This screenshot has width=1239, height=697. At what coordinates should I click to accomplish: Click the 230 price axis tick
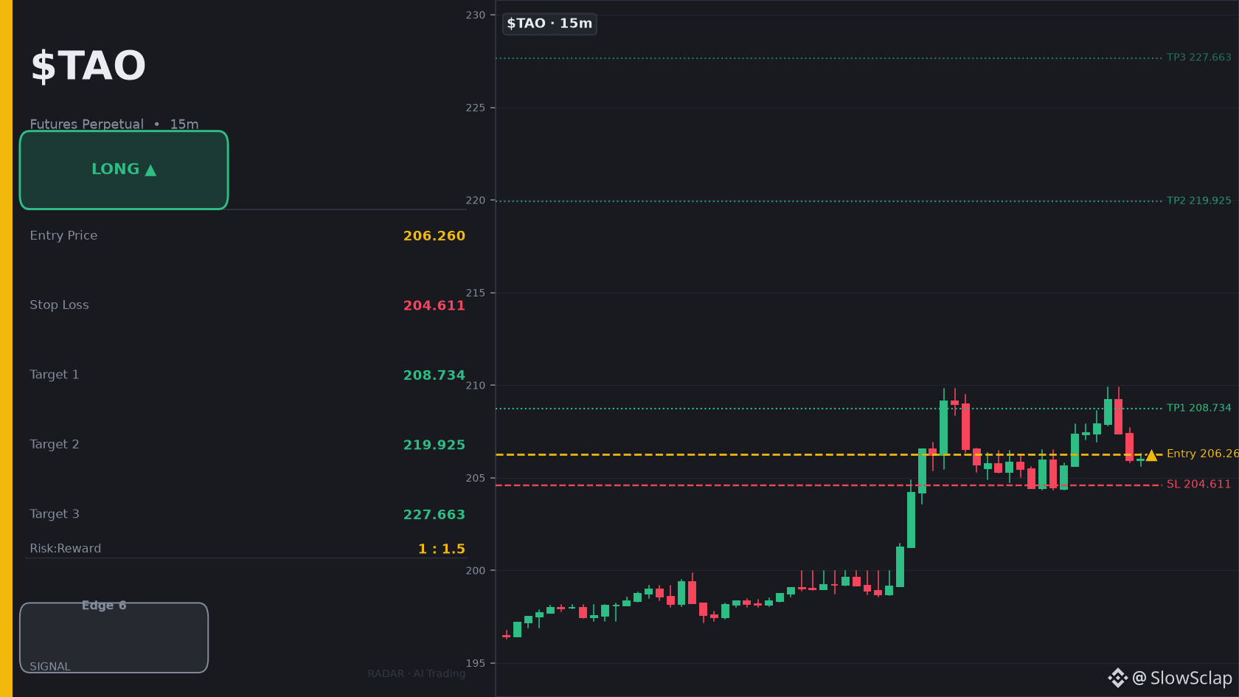476,15
